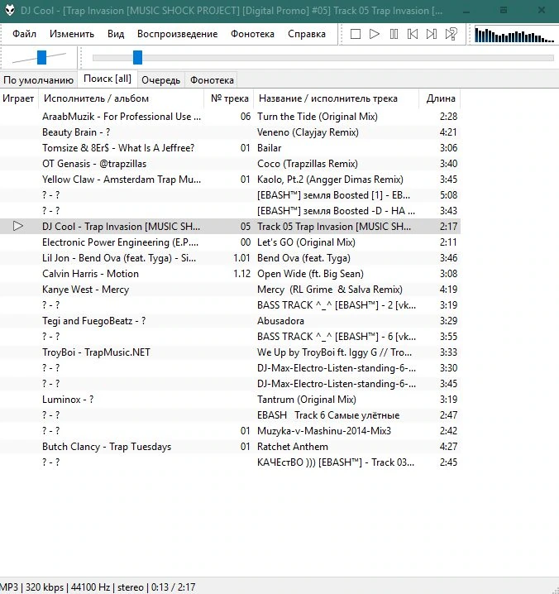Switch to Очередь playlist tab
Image resolution: width=559 pixels, height=594 pixels.
160,80
